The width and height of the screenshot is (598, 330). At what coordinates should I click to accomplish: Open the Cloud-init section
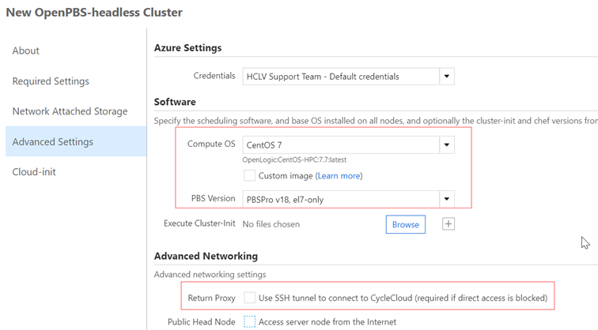(34, 172)
